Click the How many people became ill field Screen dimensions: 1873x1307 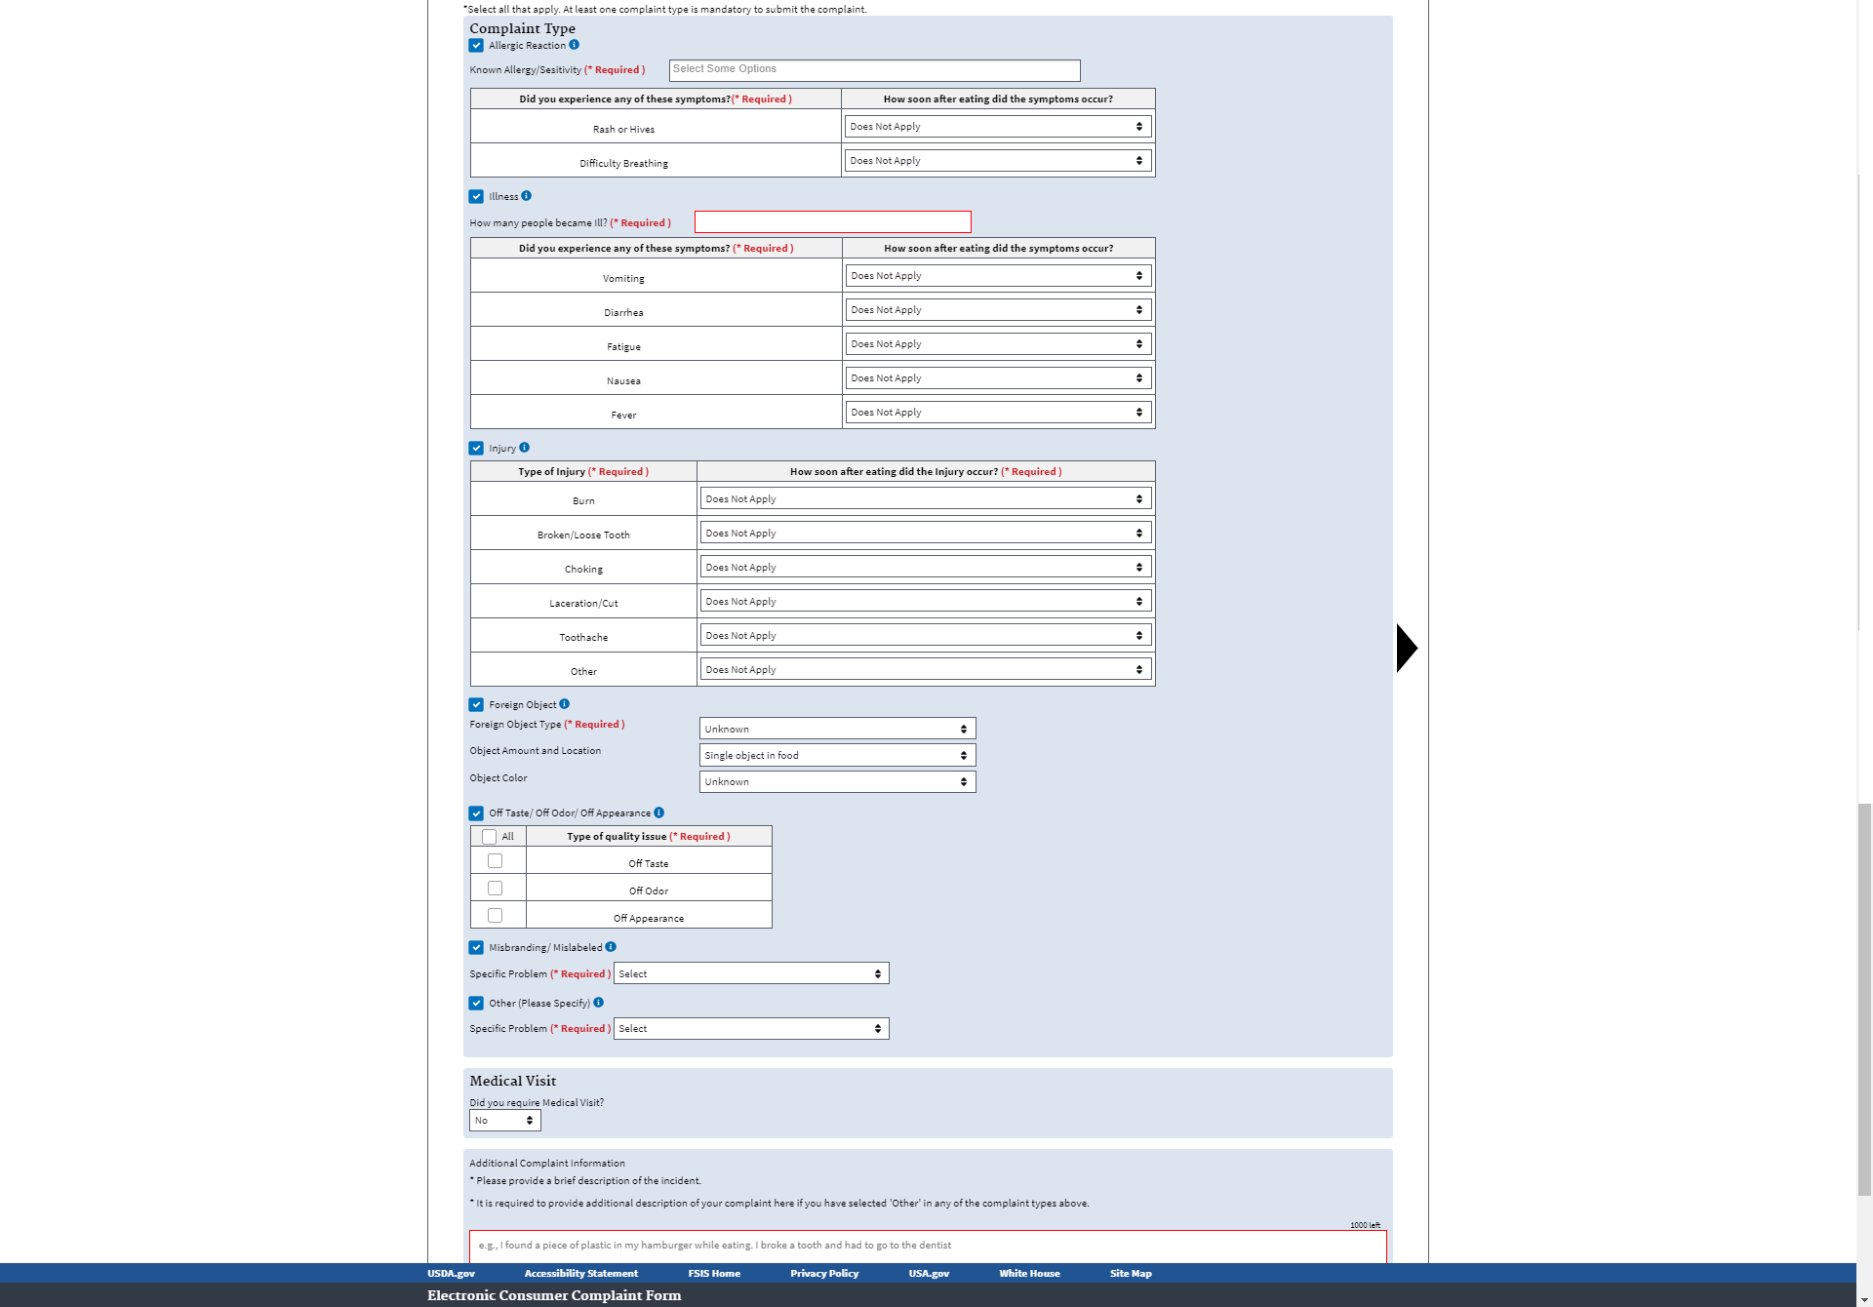pos(832,222)
